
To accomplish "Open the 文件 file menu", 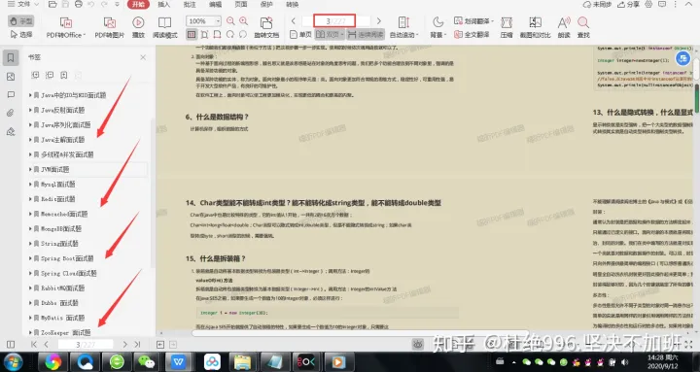I will click(x=23, y=5).
